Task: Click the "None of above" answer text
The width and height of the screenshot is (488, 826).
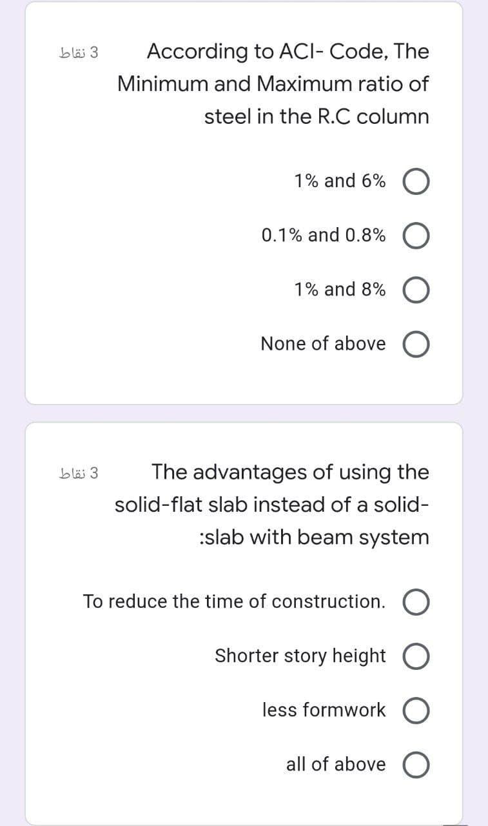Action: click(x=324, y=343)
